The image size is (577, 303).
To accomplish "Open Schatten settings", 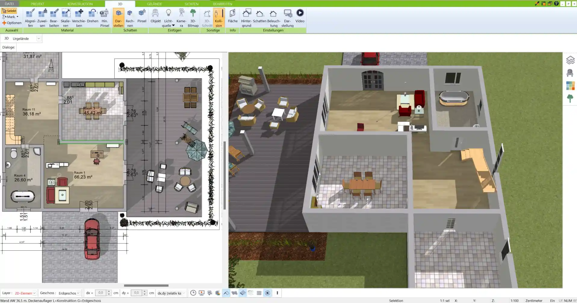I will pyautogui.click(x=259, y=16).
